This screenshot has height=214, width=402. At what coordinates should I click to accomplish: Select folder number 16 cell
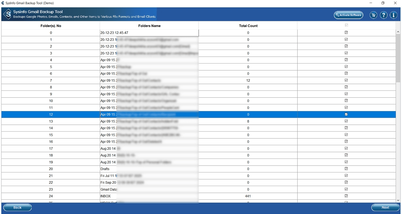51,142
